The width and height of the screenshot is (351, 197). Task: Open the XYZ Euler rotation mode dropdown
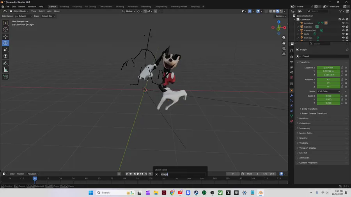328,91
